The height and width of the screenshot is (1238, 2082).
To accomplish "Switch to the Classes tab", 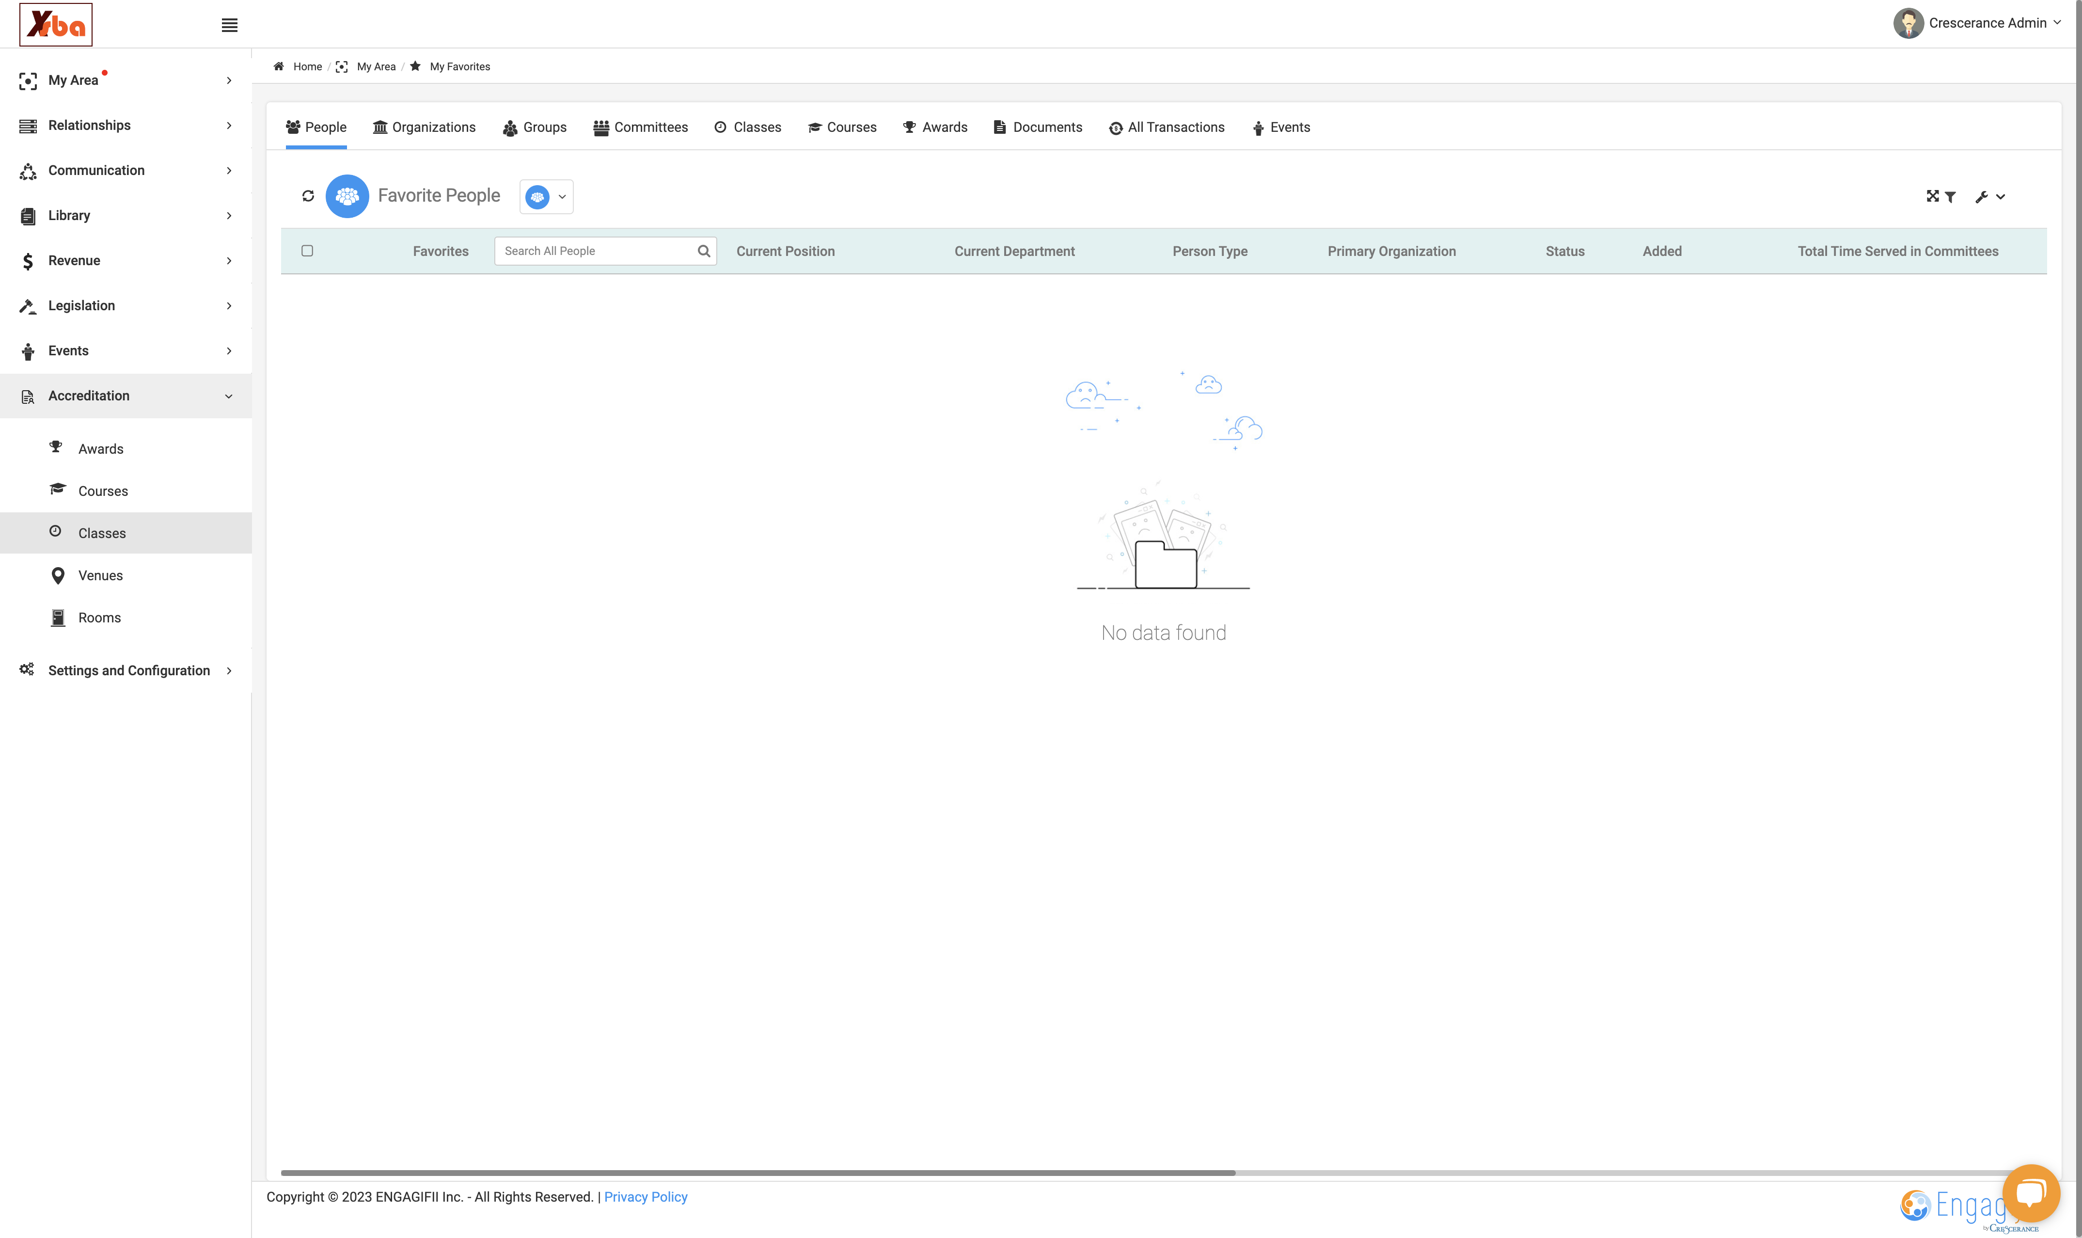I will click(x=748, y=127).
